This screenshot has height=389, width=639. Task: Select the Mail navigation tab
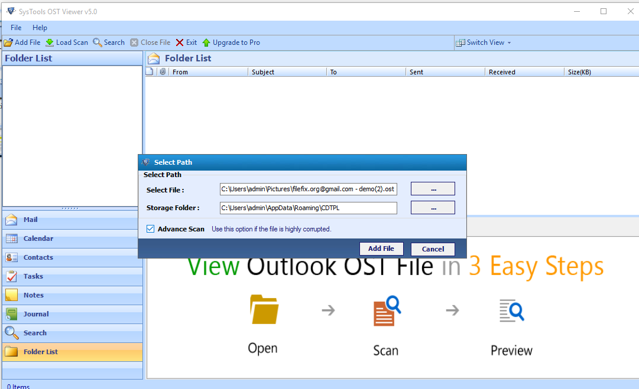point(73,220)
